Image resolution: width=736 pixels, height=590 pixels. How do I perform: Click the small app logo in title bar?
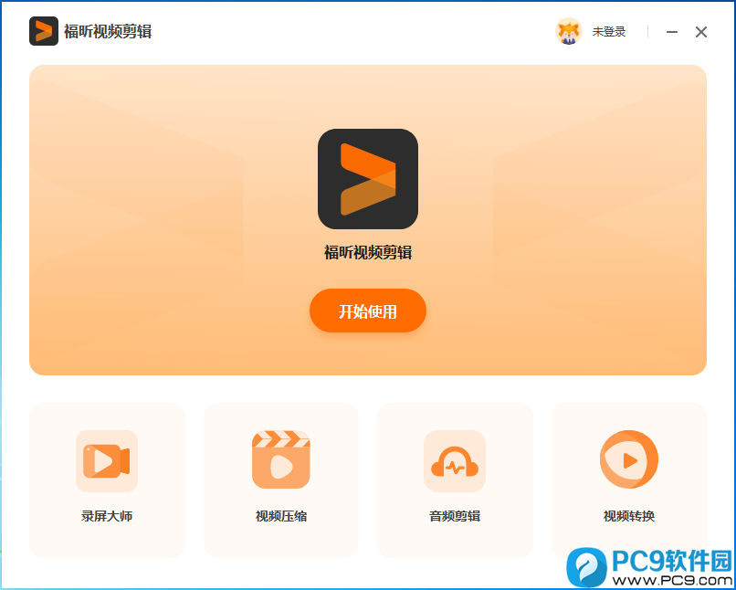[44, 31]
